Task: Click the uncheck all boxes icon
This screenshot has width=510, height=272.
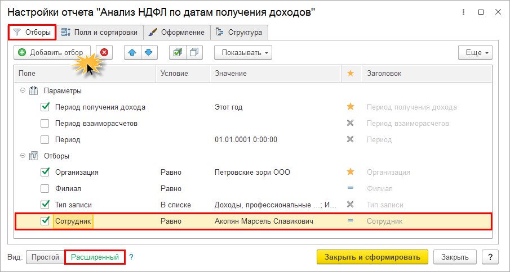Action: coord(194,52)
